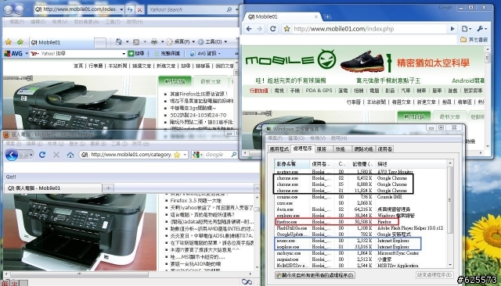501x286 pixels.
Task: Click the IE Print icon
Action: (x=154, y=41)
